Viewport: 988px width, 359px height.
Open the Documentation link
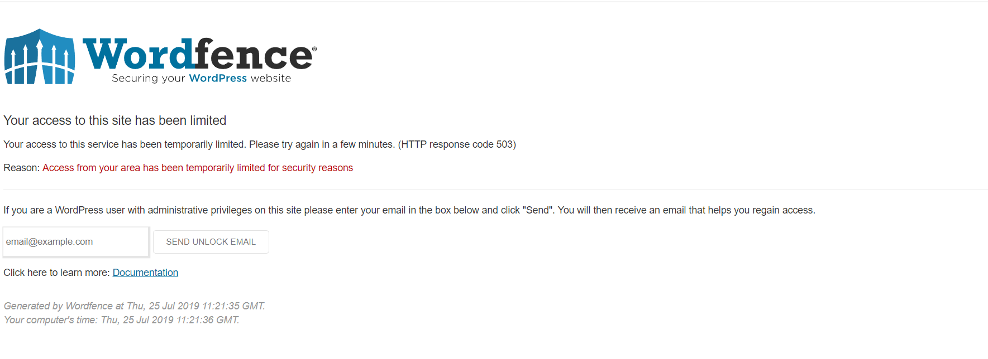(x=145, y=273)
